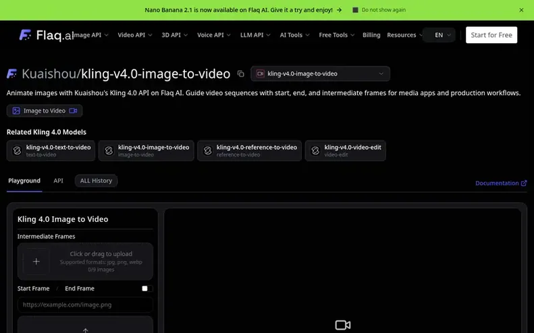534x333 pixels.
Task: Click the Flaq logo beside the Kuaishou title
Action: click(11, 73)
